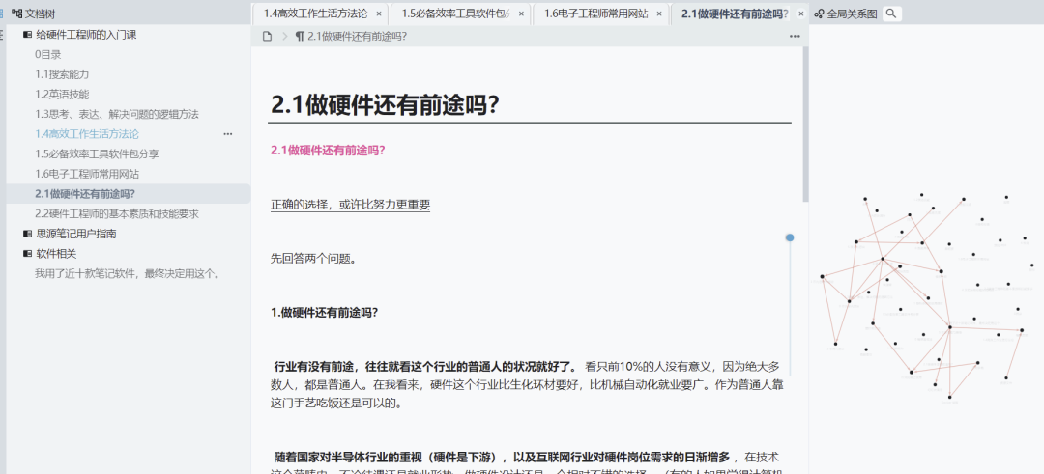Click the bold 1.做硬件还有前途吗? line
The image size is (1044, 474).
[325, 312]
